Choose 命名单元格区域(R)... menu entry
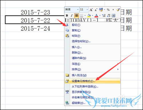Screen dimensions: 143x110 (92, 97)
